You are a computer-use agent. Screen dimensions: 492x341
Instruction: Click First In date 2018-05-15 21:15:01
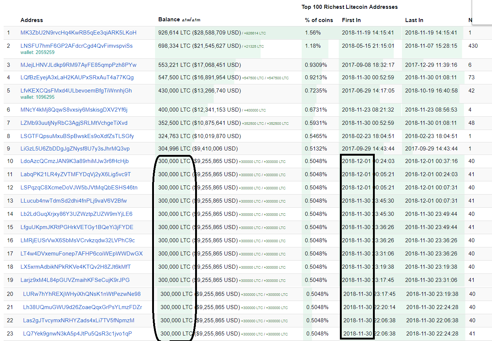pos(368,46)
